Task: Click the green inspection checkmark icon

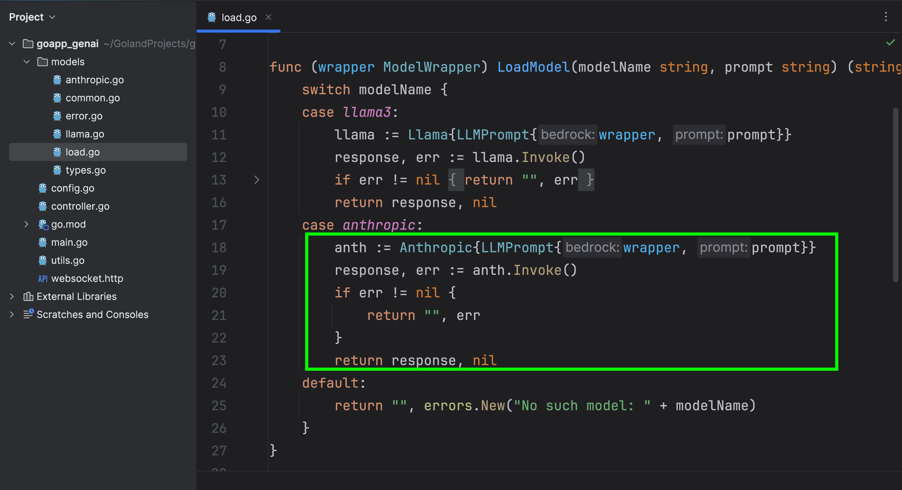Action: (890, 43)
